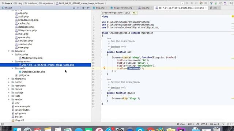
Task: Click the Hector inspector status icon
Action: click(227, 124)
